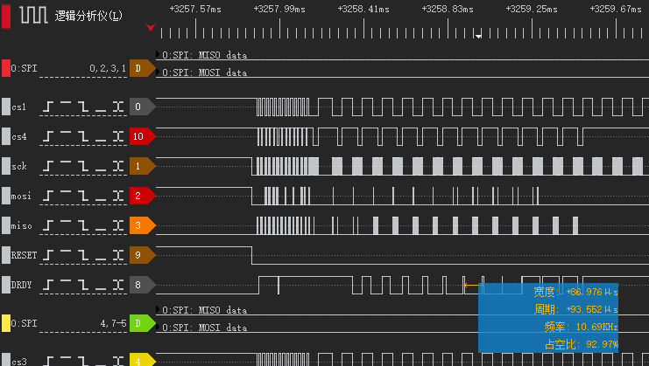
Task: Select the sck channel name label
Action: tap(19, 166)
